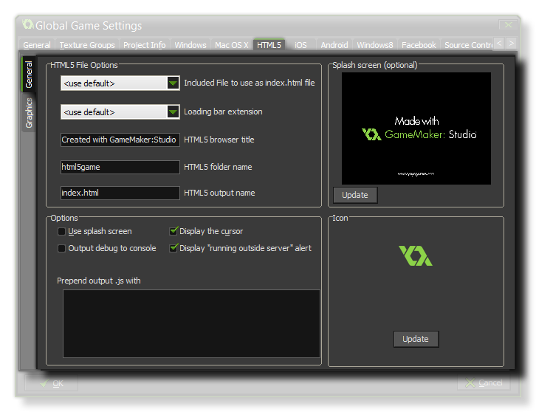This screenshot has width=536, height=412.
Task: Open the index.html included file dropdown
Action: (x=173, y=83)
